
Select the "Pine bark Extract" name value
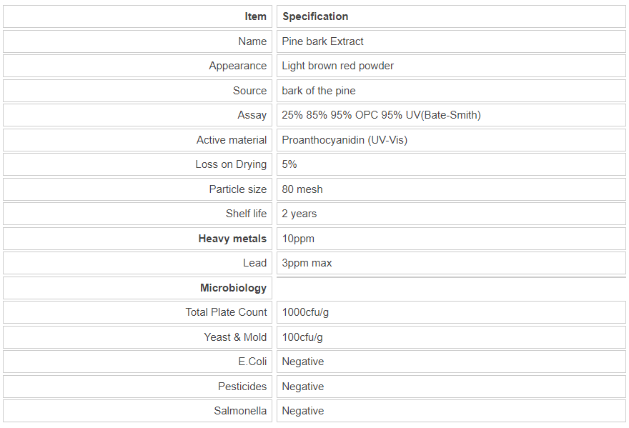coord(322,41)
